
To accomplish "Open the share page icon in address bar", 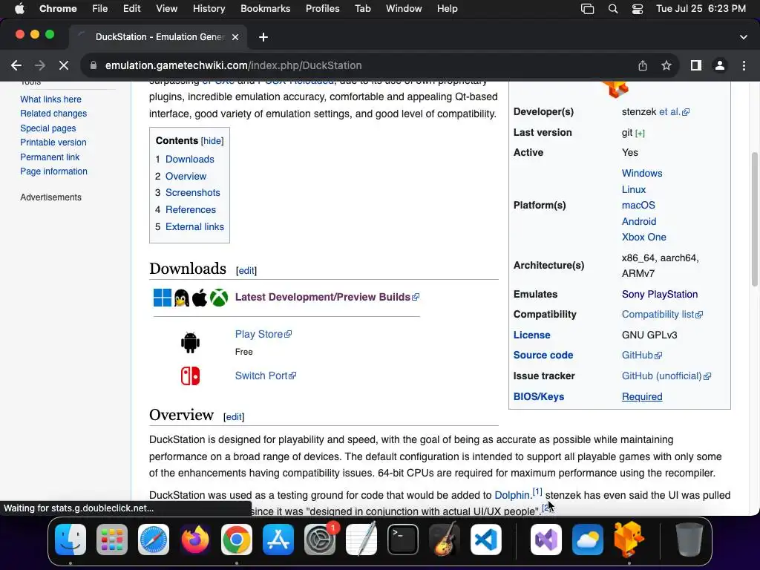I will [x=643, y=65].
